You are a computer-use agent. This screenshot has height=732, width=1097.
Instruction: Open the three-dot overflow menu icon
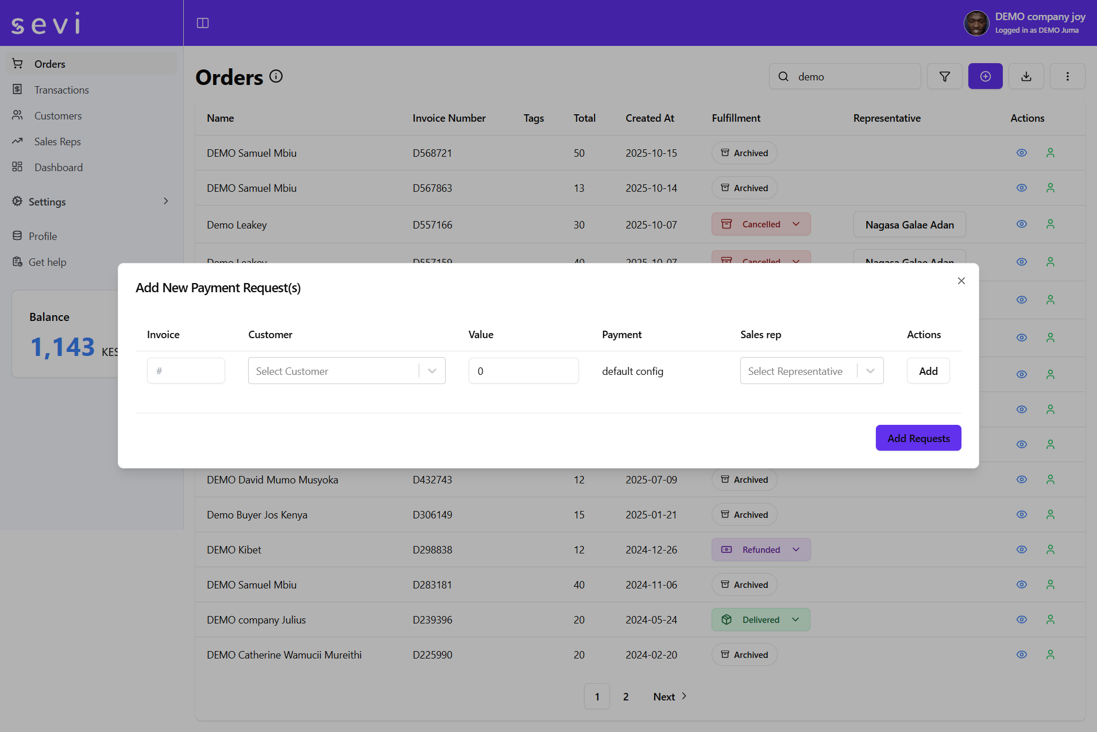coord(1067,76)
